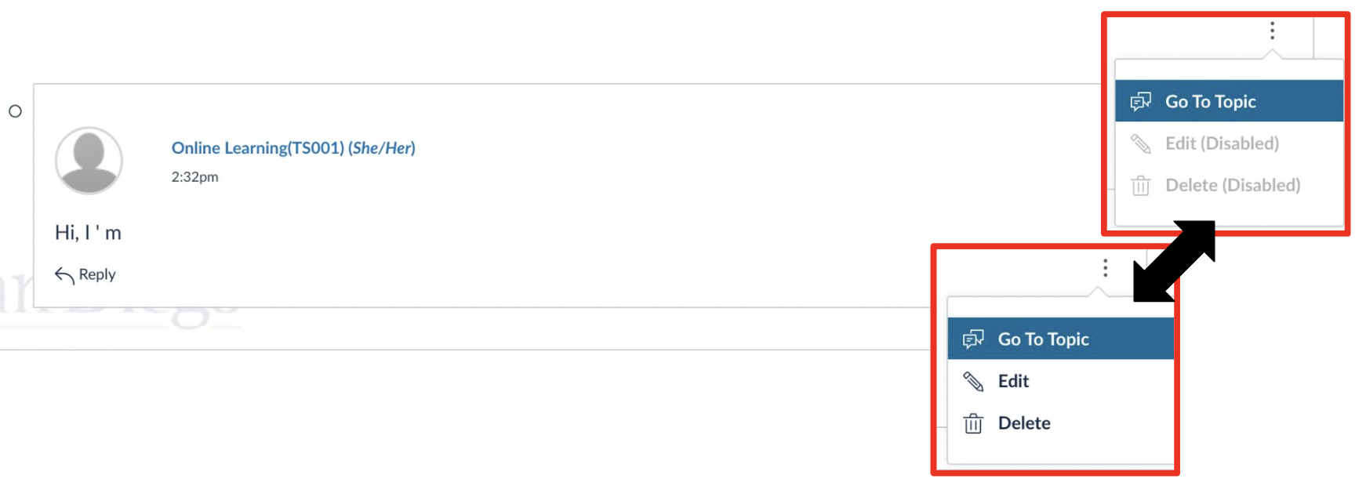Screen dimensions: 1366x486
Task: Select the enabled Edit menu option
Action: pos(1013,382)
